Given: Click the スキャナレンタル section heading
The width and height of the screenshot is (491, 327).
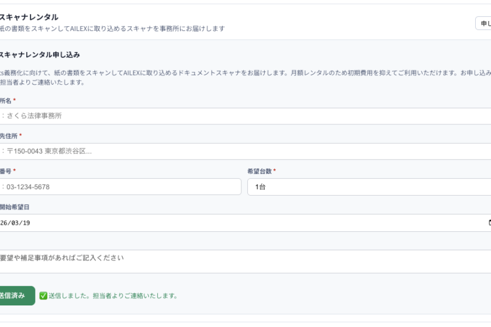Looking at the screenshot, I should 29,18.
